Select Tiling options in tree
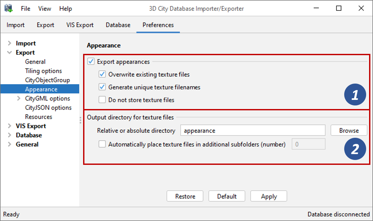The image size is (373, 221). click(44, 71)
